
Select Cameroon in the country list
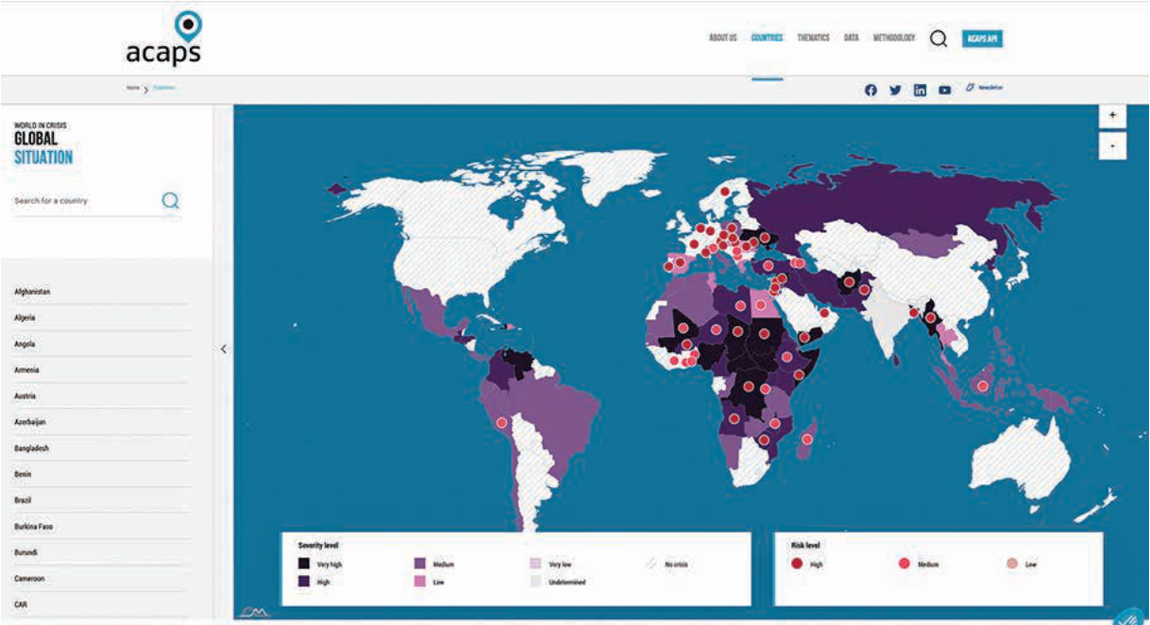pyautogui.click(x=100, y=579)
